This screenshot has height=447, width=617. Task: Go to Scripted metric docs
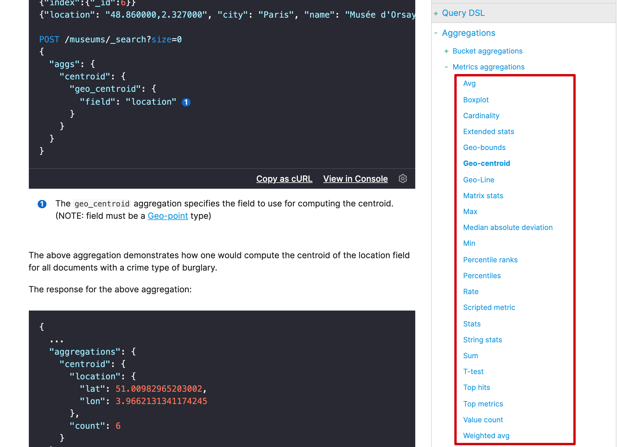point(489,308)
